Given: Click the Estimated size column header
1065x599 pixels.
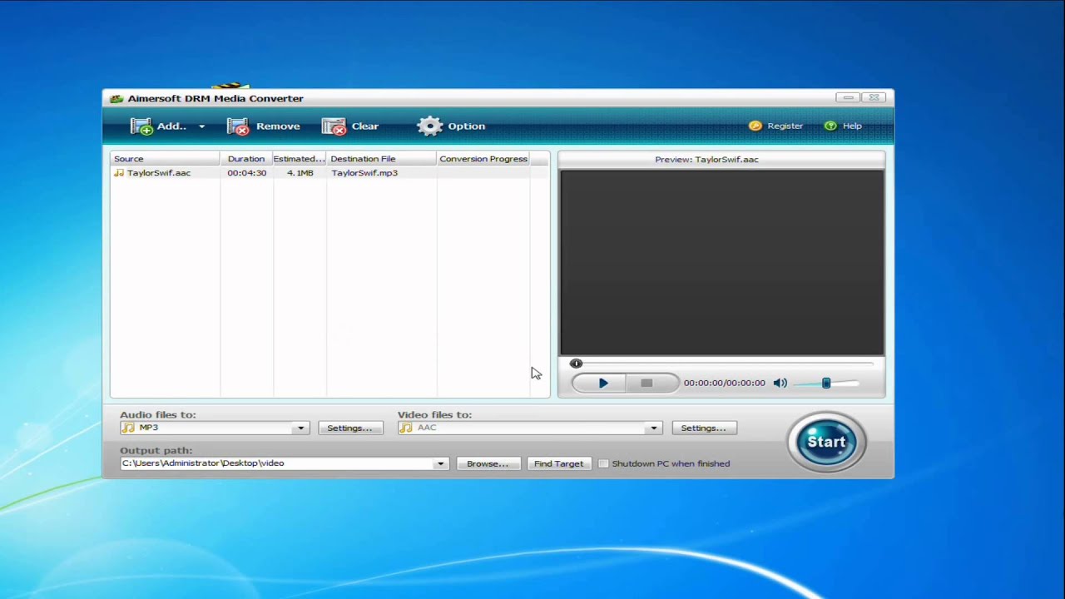Looking at the screenshot, I should 300,159.
